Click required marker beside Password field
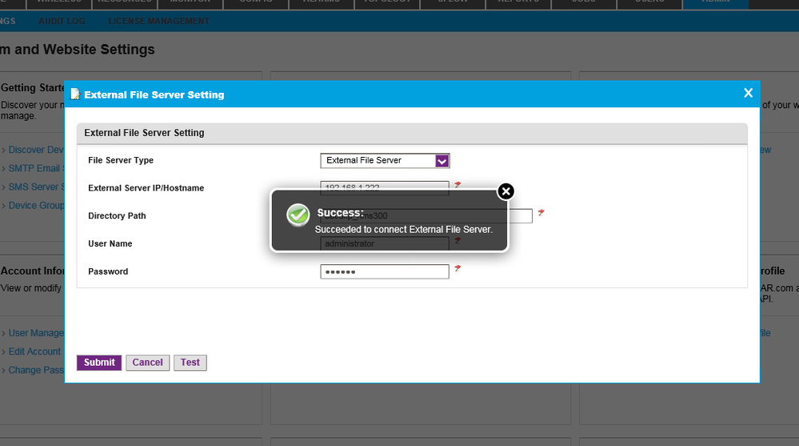 tap(457, 269)
